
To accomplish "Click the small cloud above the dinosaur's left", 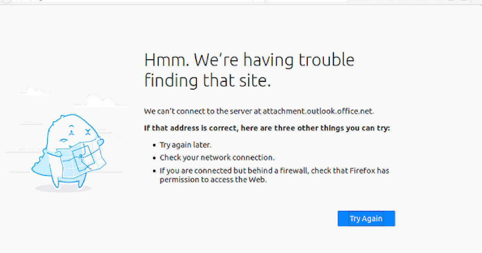I will (x=33, y=92).
